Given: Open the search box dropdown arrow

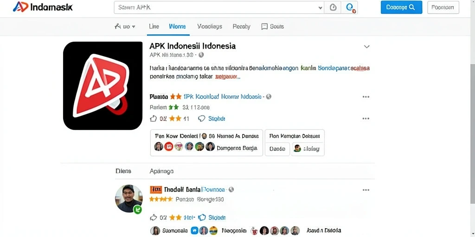Looking at the screenshot, I should 320,8.
